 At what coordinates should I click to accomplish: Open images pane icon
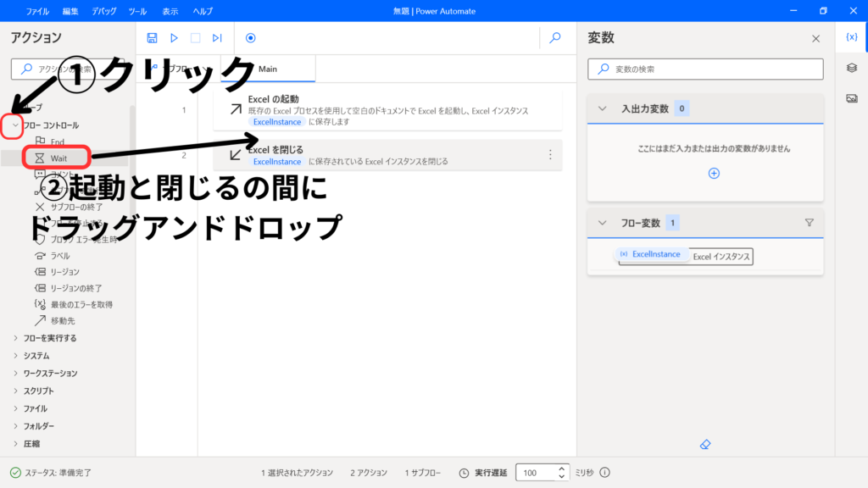click(851, 98)
